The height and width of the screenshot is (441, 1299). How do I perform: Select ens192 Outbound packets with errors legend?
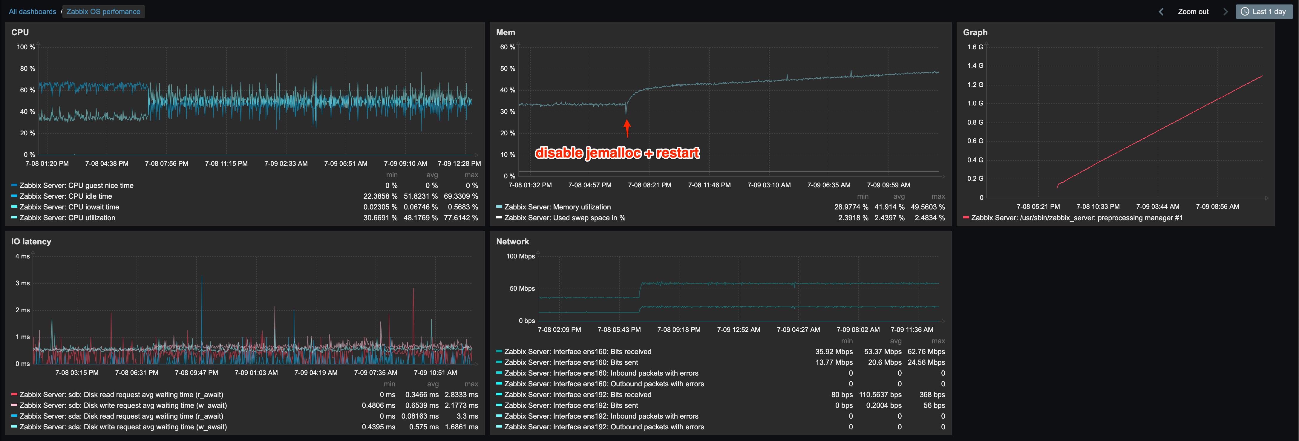pyautogui.click(x=604, y=427)
